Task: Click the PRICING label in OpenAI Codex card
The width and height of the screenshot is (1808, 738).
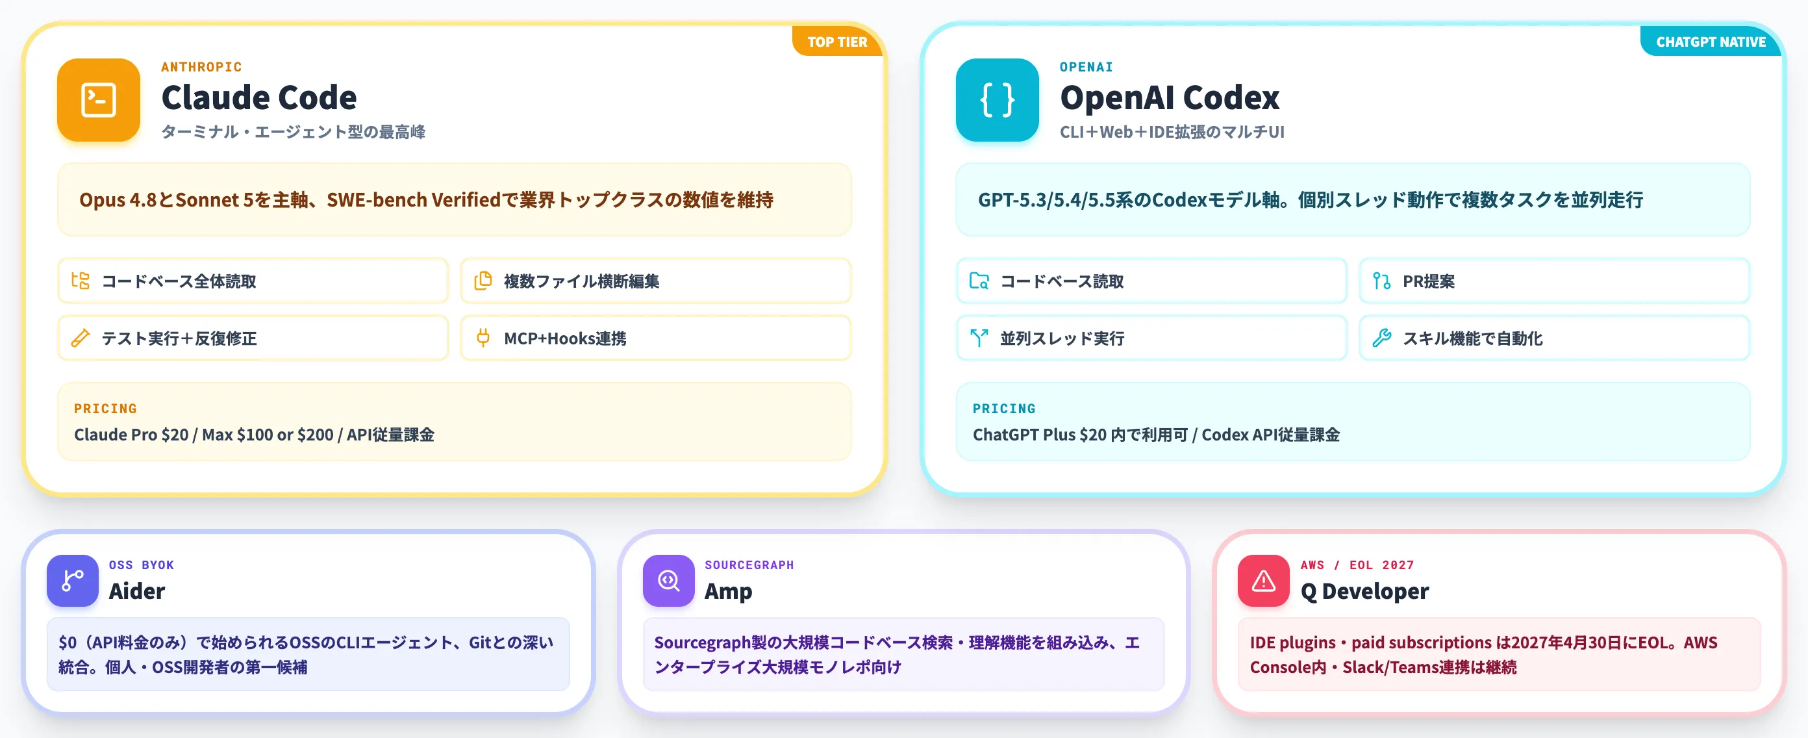Action: [x=1003, y=409]
